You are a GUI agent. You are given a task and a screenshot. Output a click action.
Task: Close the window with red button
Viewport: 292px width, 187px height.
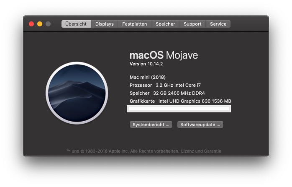click(31, 24)
